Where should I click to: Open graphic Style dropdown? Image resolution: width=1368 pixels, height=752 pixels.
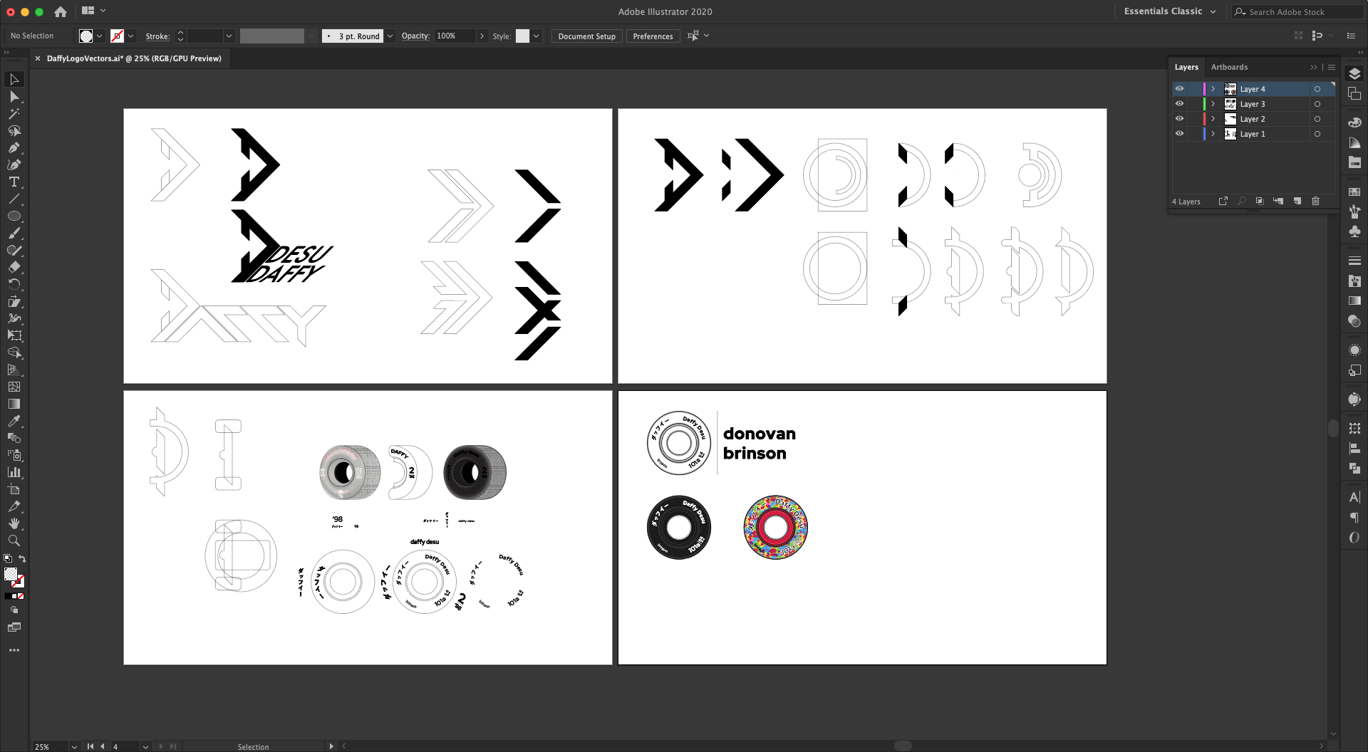(536, 36)
